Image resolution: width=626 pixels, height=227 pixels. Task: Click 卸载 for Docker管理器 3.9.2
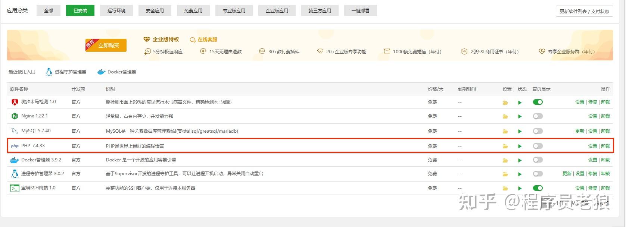point(605,160)
